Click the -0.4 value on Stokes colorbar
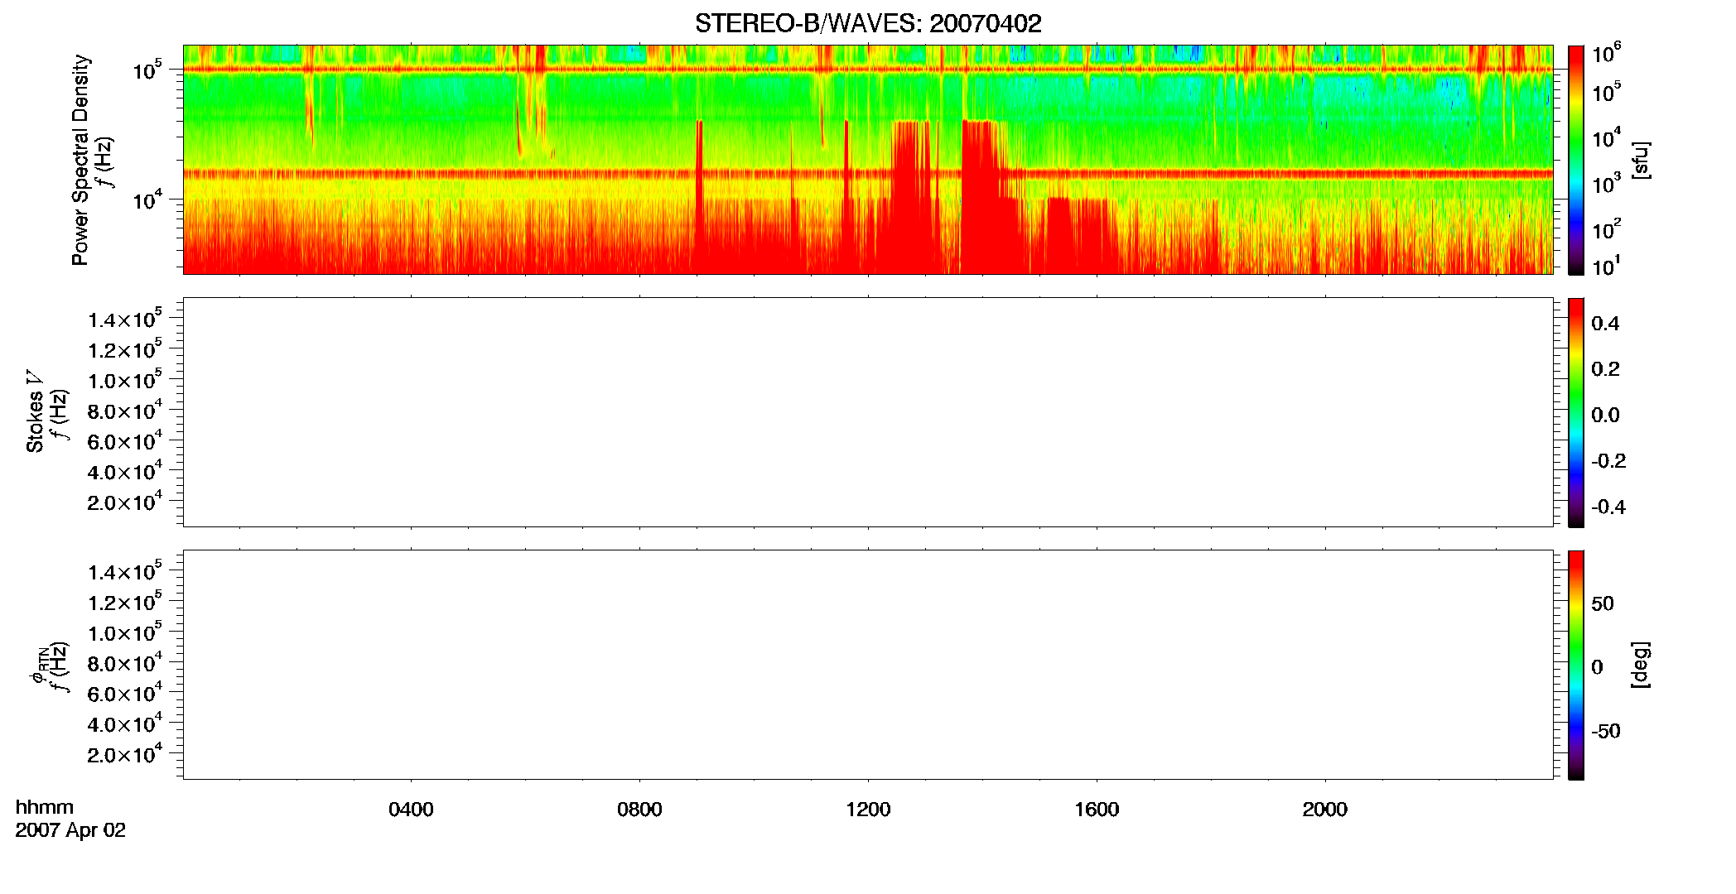Screen dimensions: 1736x894 [1608, 507]
